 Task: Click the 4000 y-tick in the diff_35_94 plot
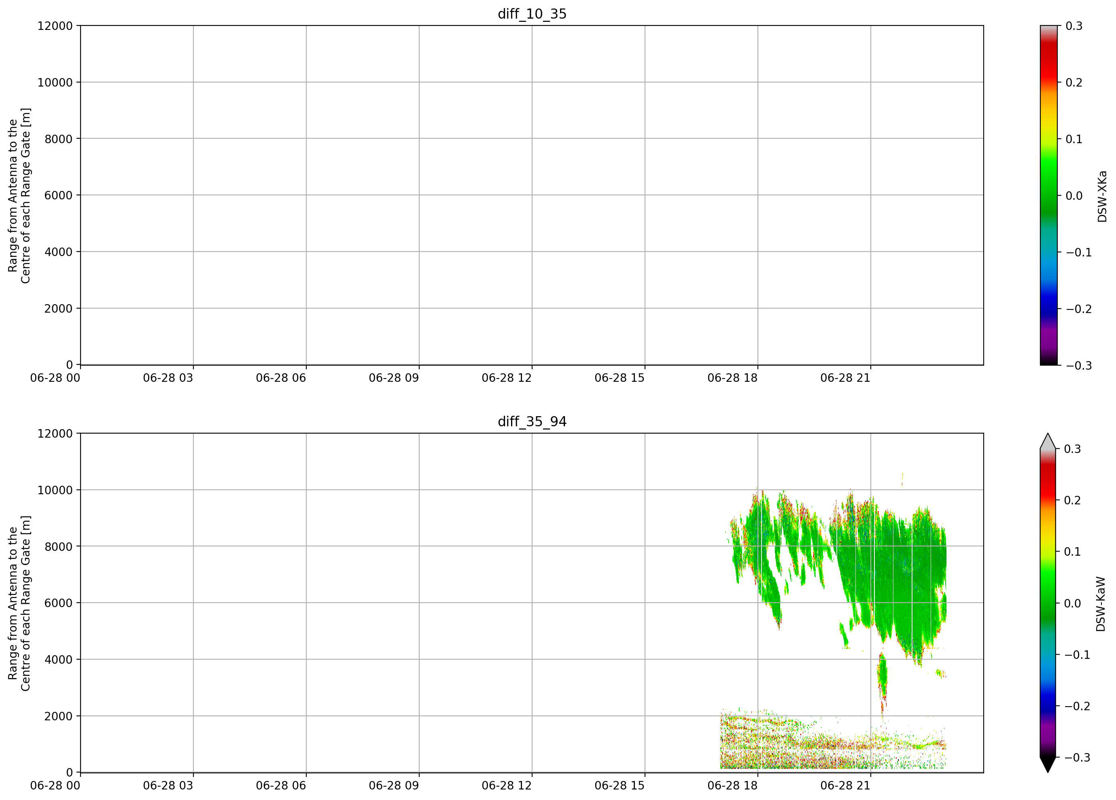pyautogui.click(x=59, y=660)
